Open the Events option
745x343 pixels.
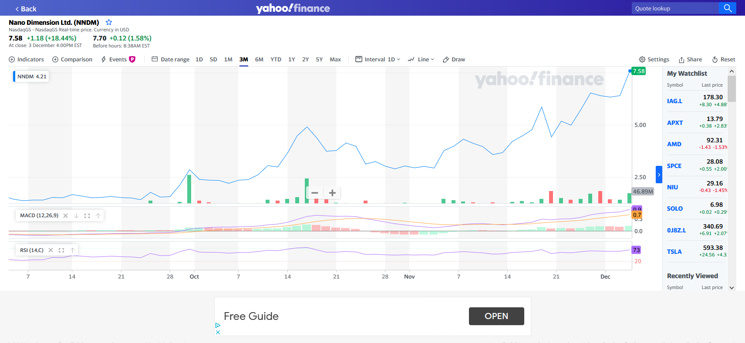coord(114,59)
